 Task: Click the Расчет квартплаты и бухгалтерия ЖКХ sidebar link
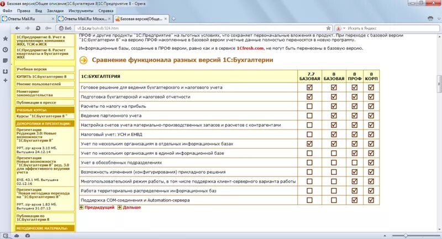click(x=45, y=53)
